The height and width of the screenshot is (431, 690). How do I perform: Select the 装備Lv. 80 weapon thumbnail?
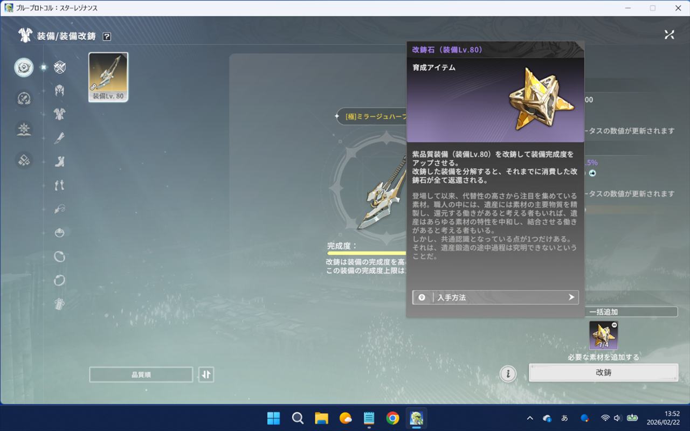108,77
